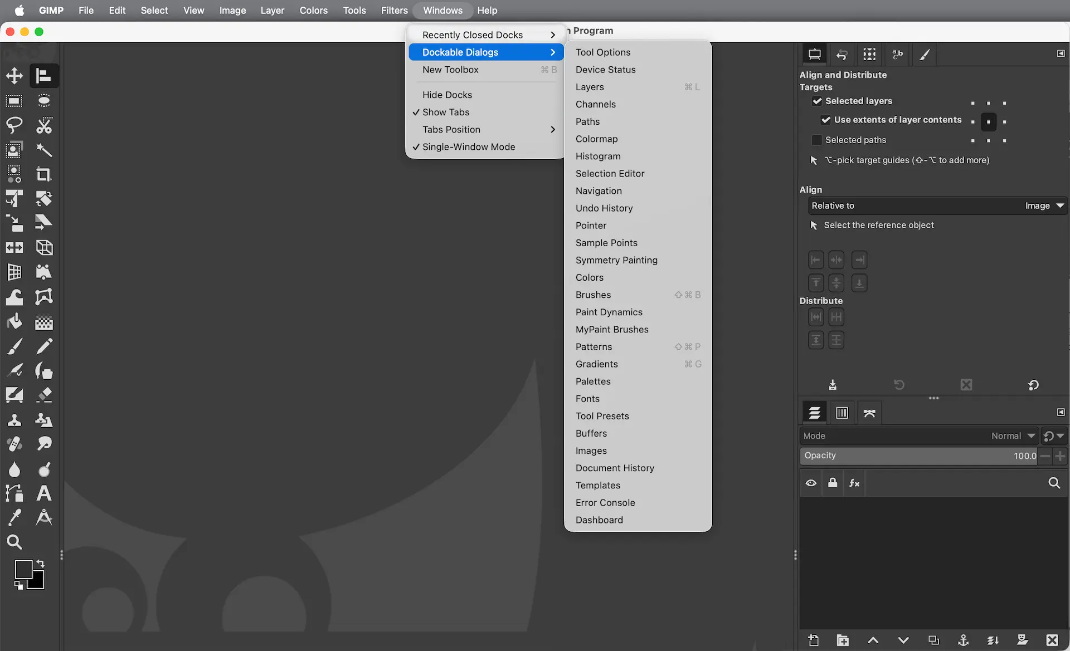This screenshot has height=651, width=1070.
Task: Open the layer search magnifier
Action: pyautogui.click(x=1054, y=483)
